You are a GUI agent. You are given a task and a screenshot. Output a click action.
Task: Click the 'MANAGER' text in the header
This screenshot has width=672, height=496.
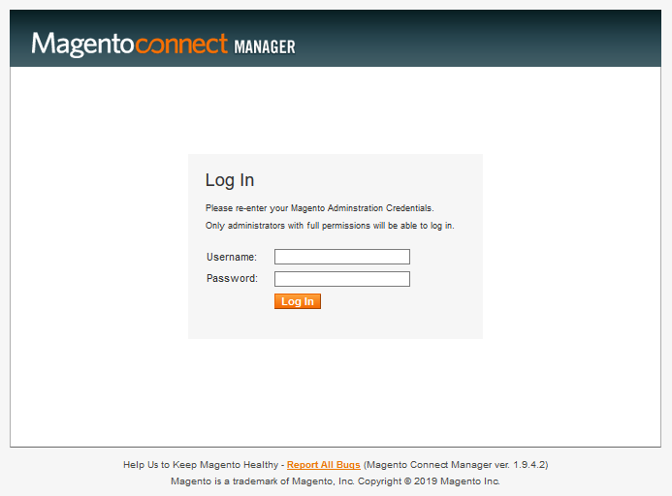coord(265,46)
